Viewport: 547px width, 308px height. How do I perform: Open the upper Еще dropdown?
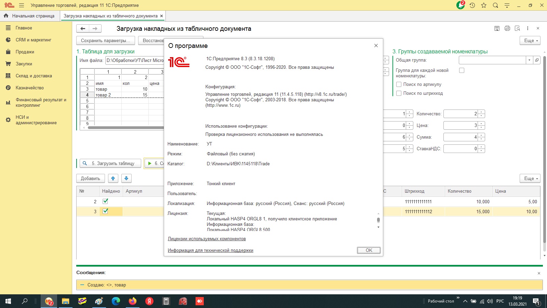(x=530, y=40)
